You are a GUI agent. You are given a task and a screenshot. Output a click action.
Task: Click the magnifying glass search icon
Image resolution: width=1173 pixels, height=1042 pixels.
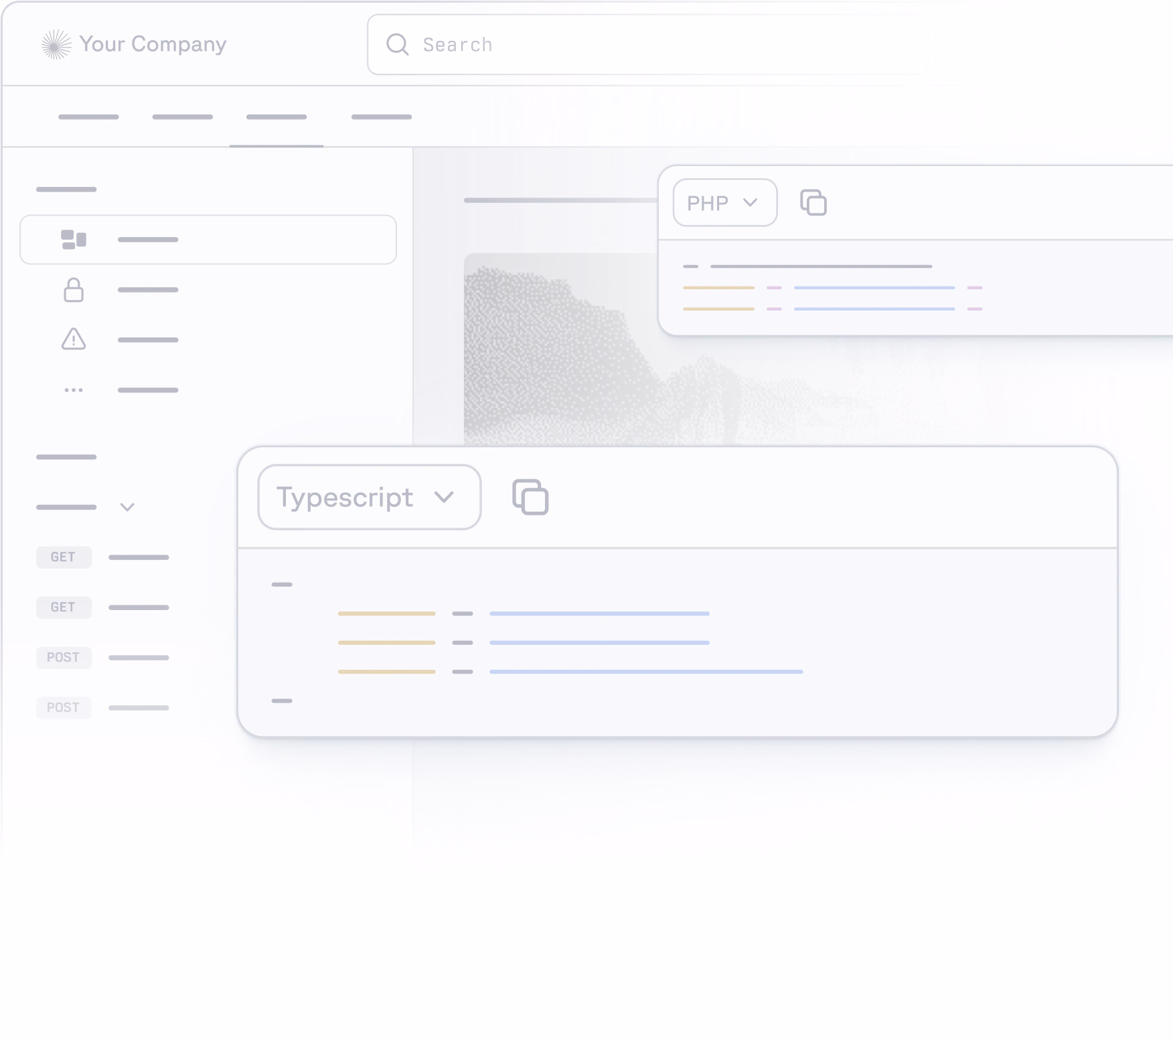pyautogui.click(x=397, y=45)
